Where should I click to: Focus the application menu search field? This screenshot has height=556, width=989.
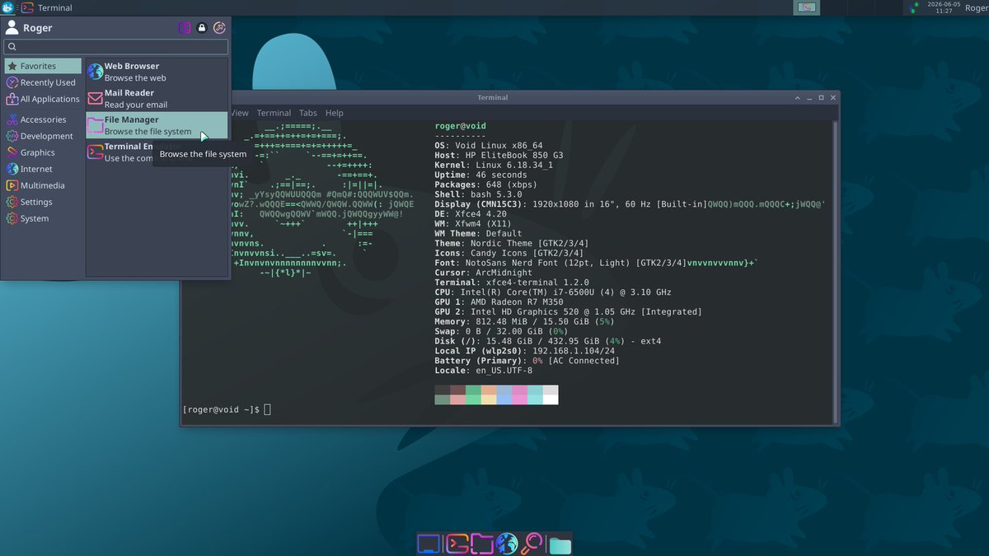[x=115, y=47]
